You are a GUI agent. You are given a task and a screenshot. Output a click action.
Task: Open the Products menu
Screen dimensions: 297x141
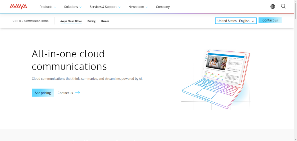46,7
